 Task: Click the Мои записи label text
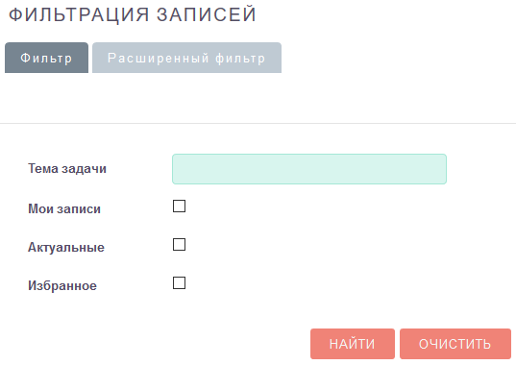(x=64, y=208)
